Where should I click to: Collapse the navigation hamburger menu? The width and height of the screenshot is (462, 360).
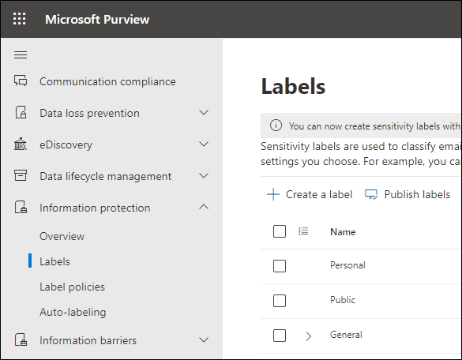(x=21, y=54)
